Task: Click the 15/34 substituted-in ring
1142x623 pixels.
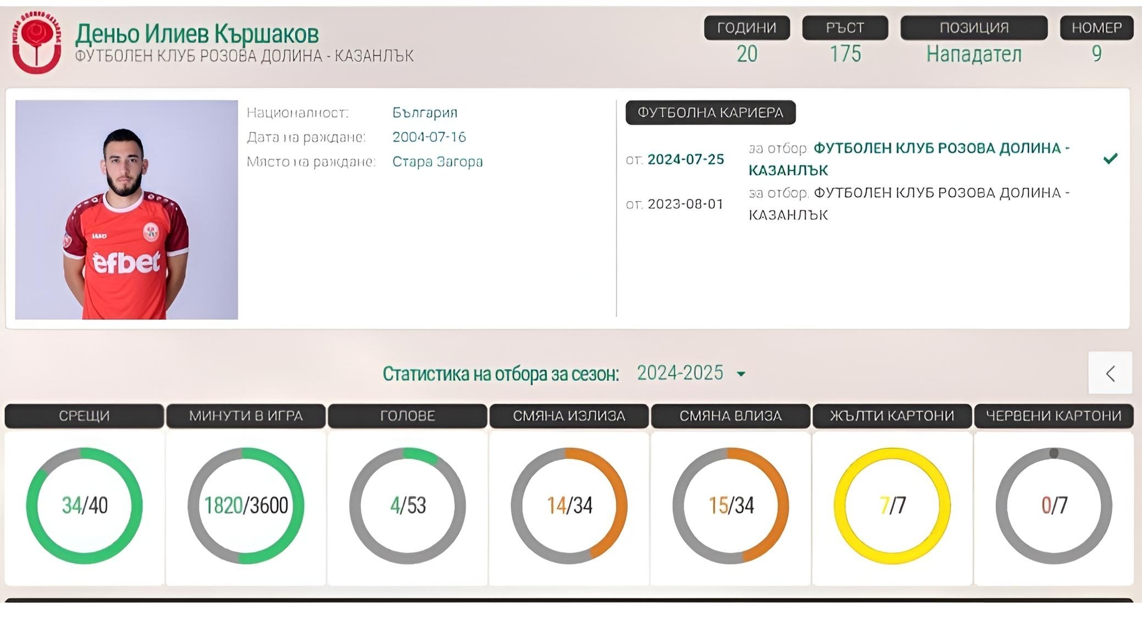Action: click(730, 505)
